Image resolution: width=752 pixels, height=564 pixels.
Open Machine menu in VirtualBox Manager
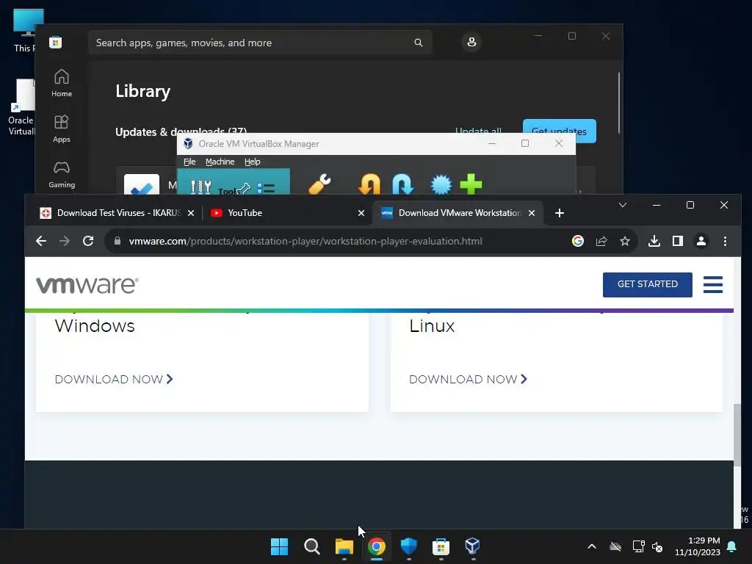coord(220,162)
